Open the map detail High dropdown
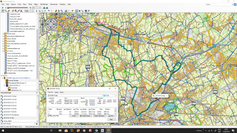 [29, 11]
